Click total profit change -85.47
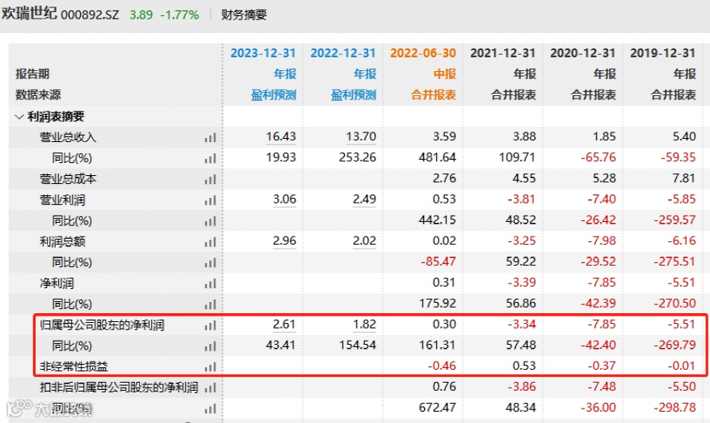 tap(439, 262)
